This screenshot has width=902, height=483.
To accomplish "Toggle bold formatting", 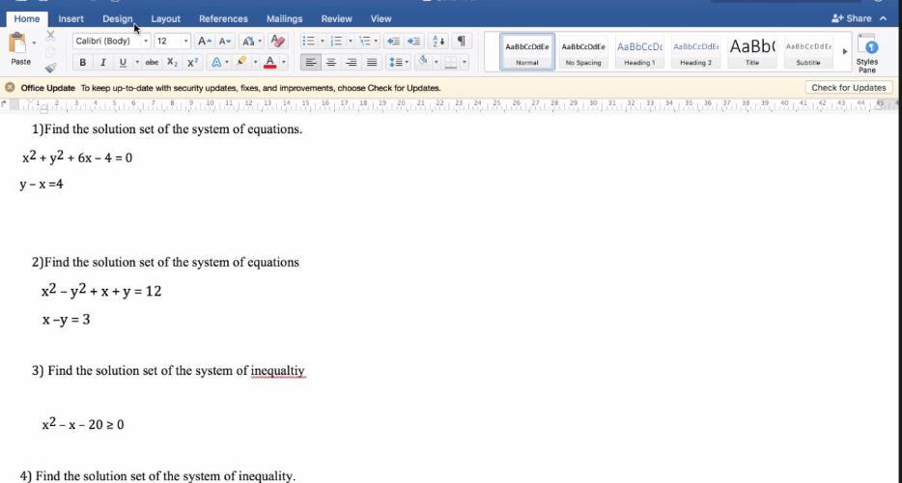I will (83, 63).
